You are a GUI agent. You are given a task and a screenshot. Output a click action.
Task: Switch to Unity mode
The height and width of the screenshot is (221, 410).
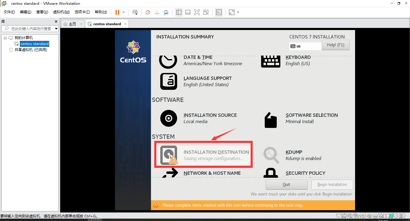(x=205, y=12)
